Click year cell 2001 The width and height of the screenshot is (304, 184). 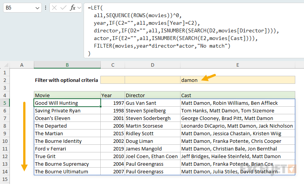[x=112, y=118]
